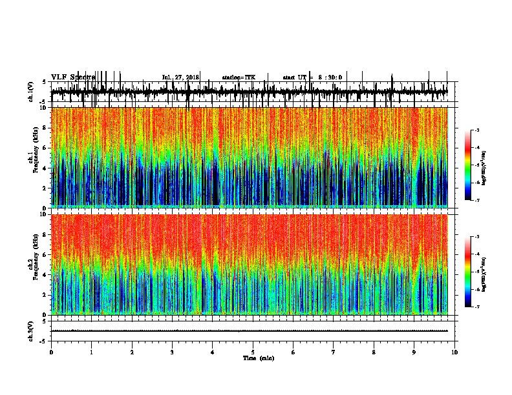512x395 pixels.
Task: Click the "Time (min)" x-axis label
Action: (x=259, y=358)
